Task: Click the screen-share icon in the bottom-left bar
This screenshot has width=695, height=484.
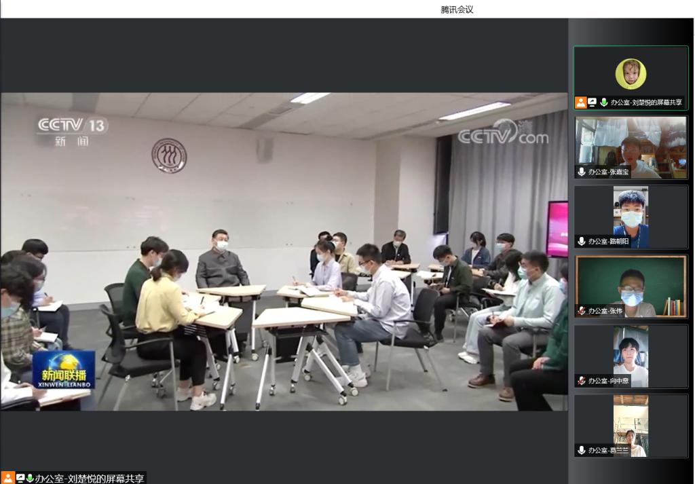Action: click(x=20, y=479)
